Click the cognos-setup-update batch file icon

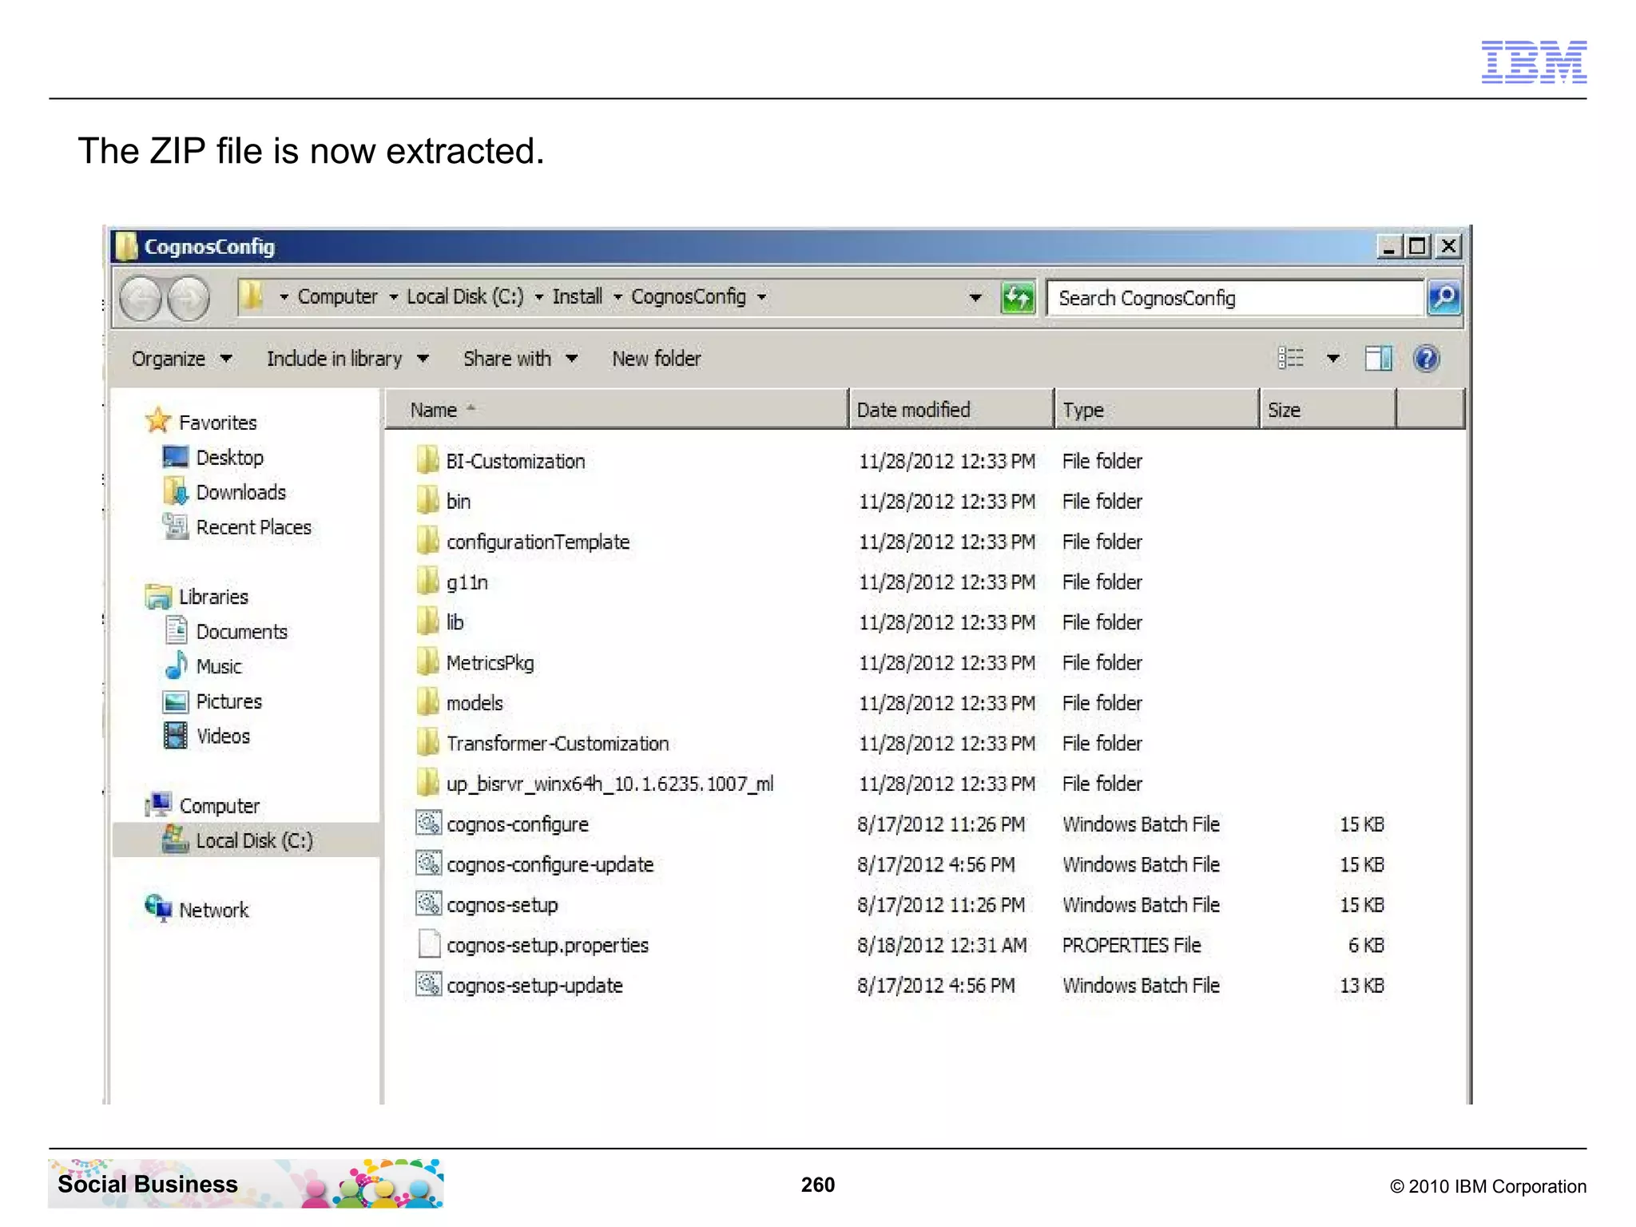coord(428,984)
